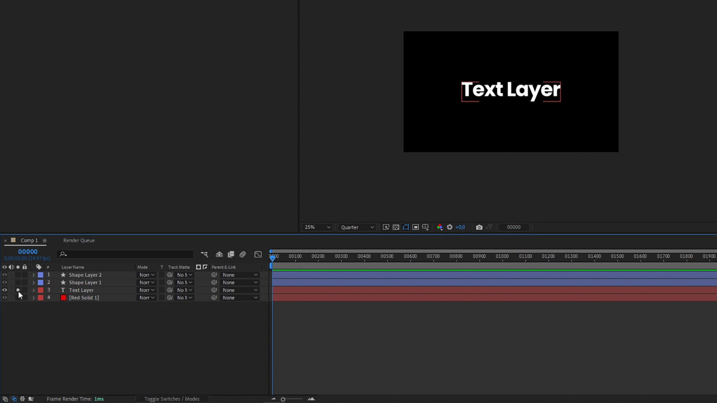Take a Snapshot of the composition
The width and height of the screenshot is (717, 403).
click(x=479, y=227)
